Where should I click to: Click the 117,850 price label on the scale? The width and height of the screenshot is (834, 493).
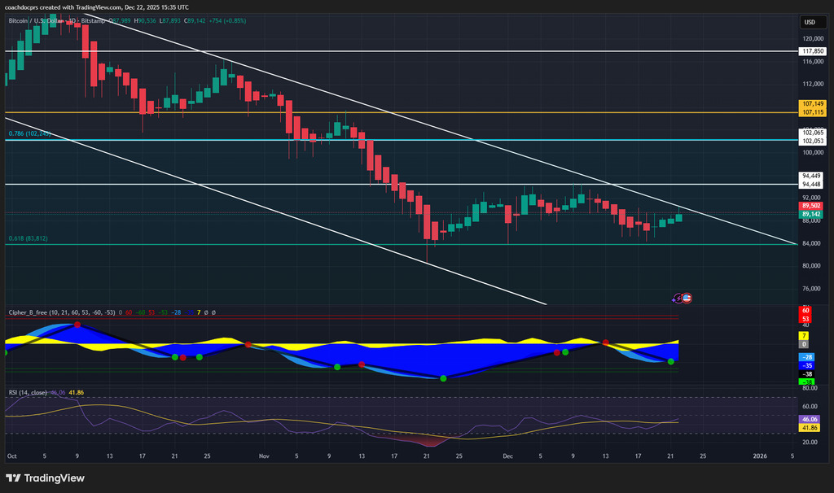tap(813, 50)
